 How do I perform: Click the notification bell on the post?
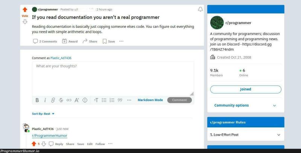(x=200, y=9)
